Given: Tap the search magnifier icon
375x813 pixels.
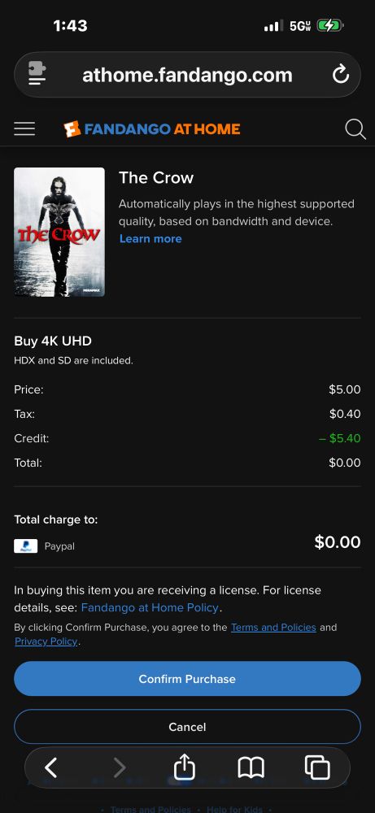Looking at the screenshot, I should [x=355, y=129].
